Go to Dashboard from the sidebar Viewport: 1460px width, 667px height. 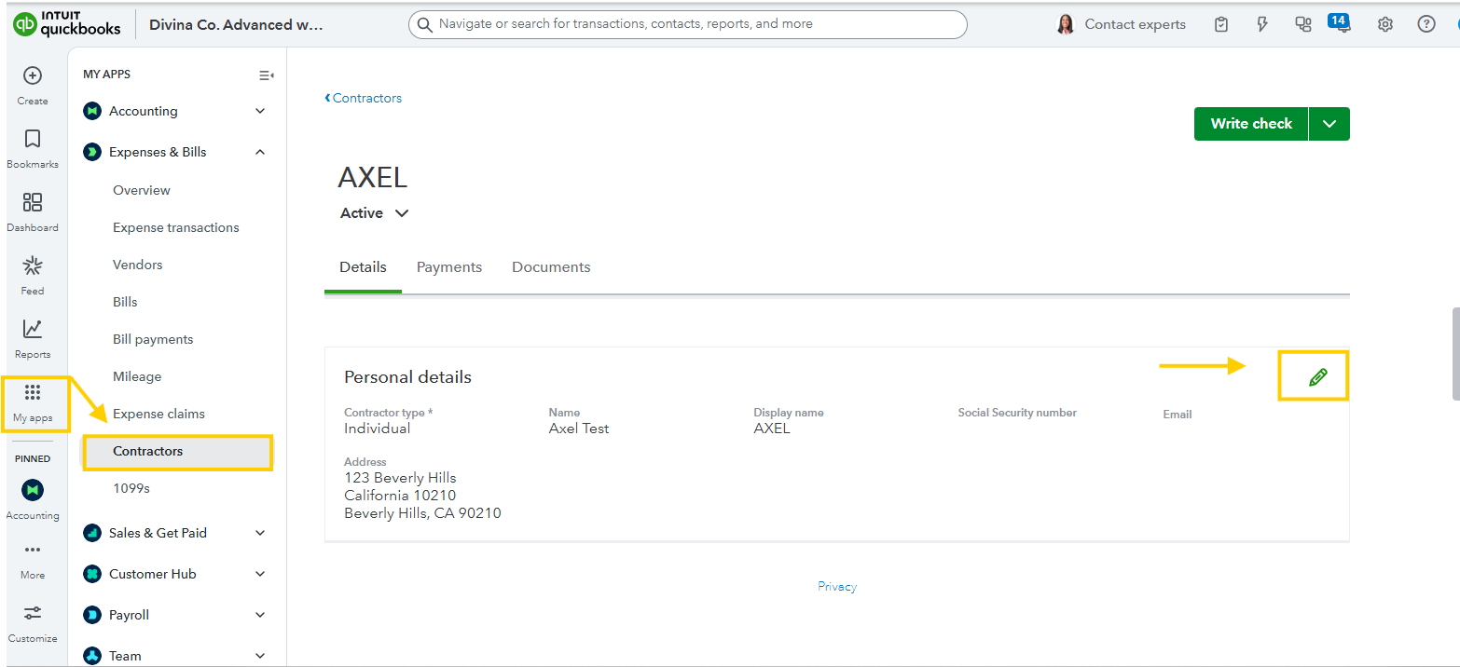(33, 203)
